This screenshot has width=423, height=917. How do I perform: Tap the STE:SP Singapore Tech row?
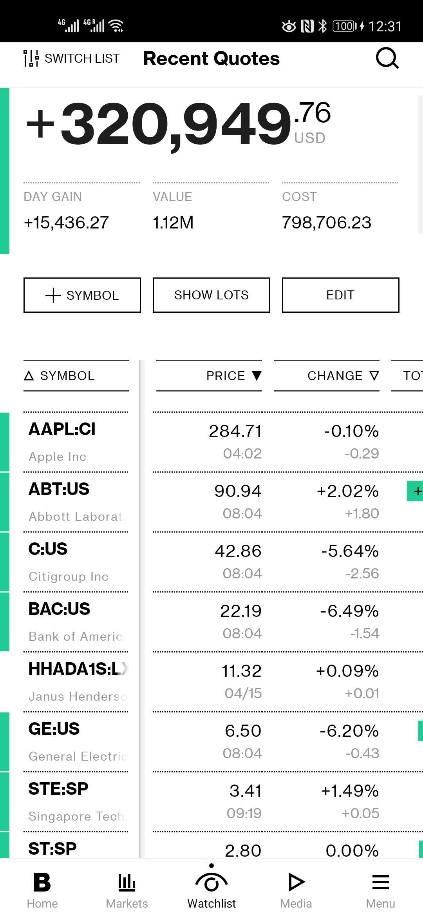tap(76, 802)
